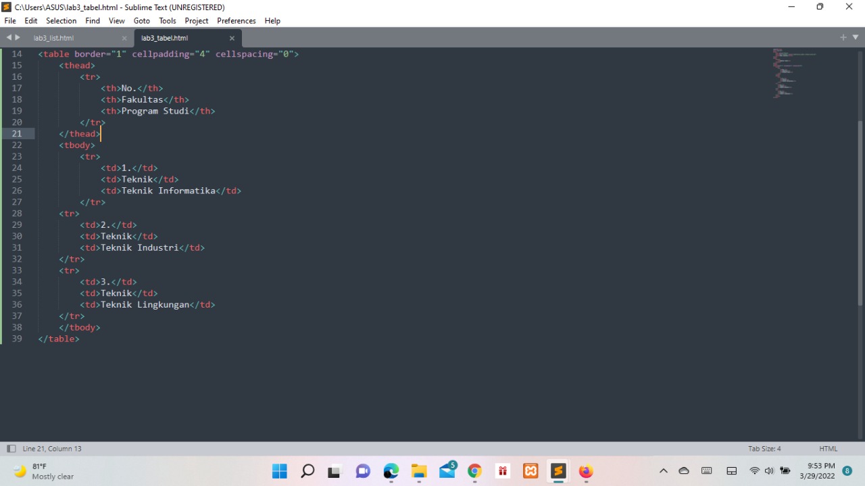Viewport: 865px width, 486px height.
Task: Click line number 14 in the gutter
Action: pyautogui.click(x=17, y=54)
